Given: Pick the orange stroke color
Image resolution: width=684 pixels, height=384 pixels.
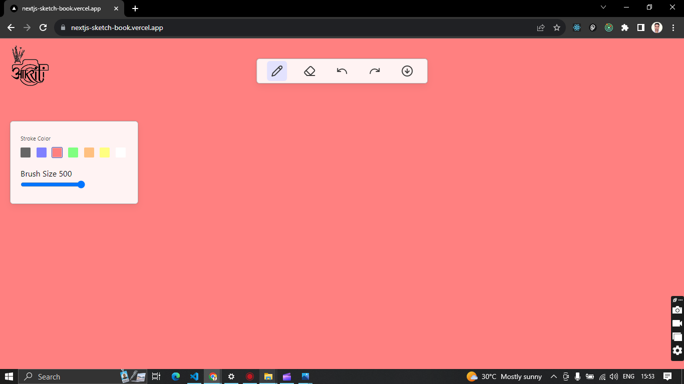Looking at the screenshot, I should pyautogui.click(x=89, y=152).
